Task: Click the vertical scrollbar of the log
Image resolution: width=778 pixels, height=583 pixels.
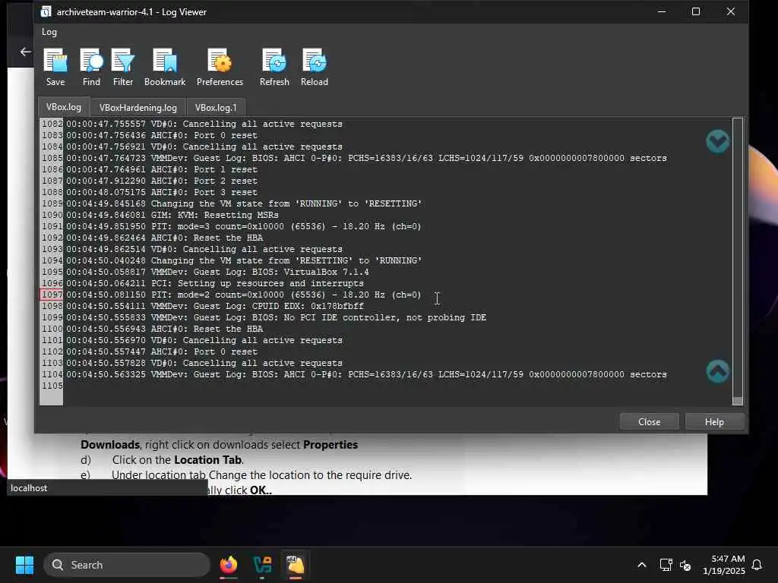Action: [737, 261]
